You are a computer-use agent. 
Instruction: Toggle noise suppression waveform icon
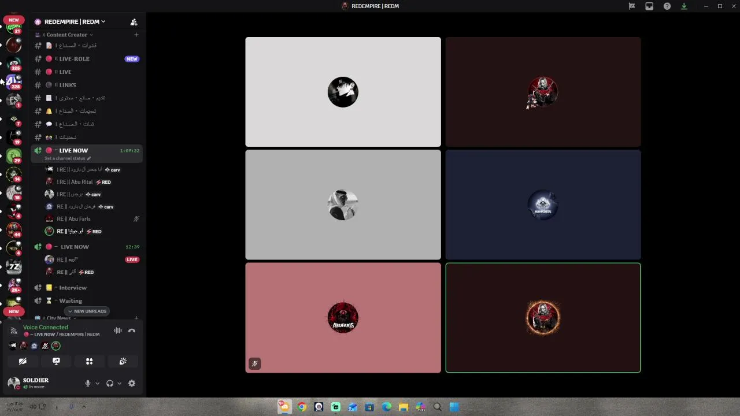(x=118, y=330)
